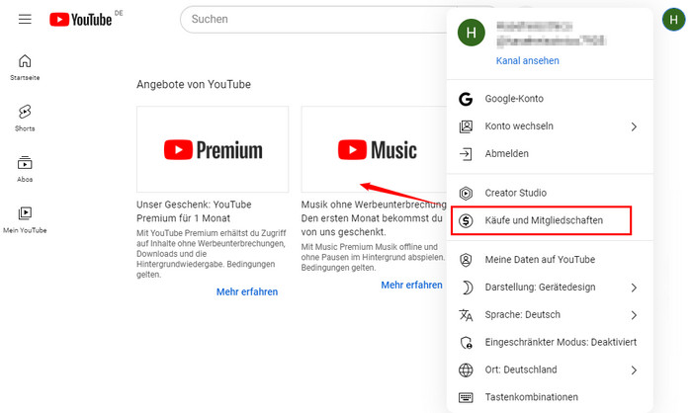
Task: Open the hamburger guide menu
Action: pos(25,19)
